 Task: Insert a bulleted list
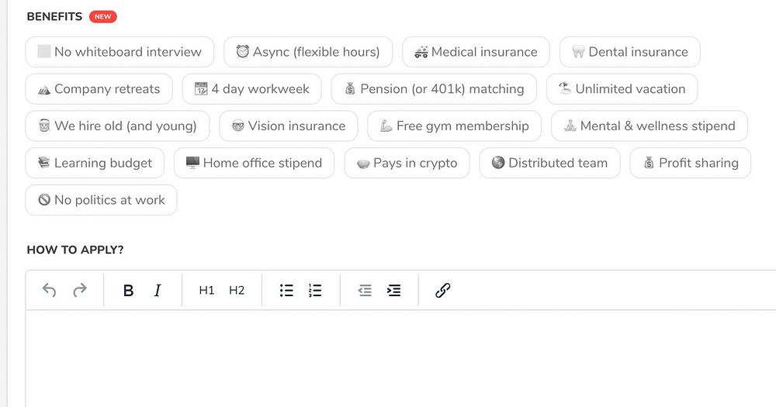click(286, 291)
